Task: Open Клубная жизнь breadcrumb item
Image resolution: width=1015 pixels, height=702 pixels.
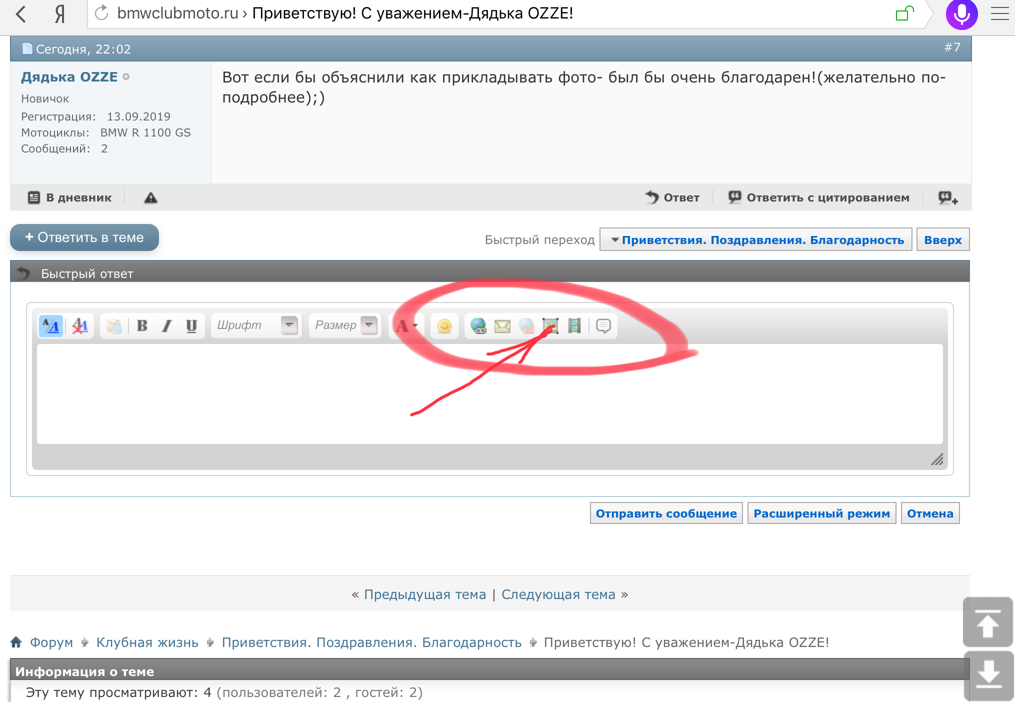Action: pyautogui.click(x=147, y=642)
